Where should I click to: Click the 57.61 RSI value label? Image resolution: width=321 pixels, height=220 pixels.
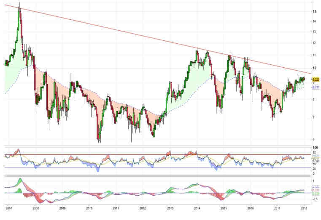[316, 161]
